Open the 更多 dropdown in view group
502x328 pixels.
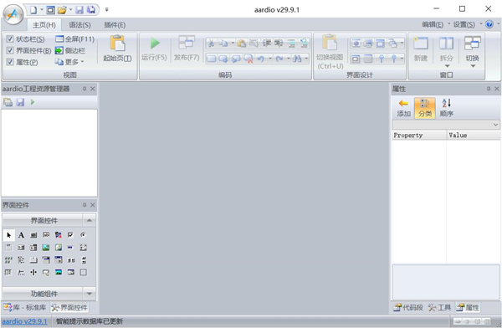(69, 62)
